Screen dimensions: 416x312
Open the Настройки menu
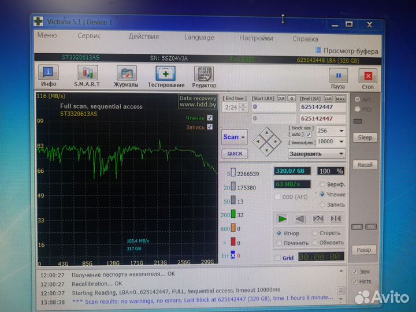[x=256, y=38]
